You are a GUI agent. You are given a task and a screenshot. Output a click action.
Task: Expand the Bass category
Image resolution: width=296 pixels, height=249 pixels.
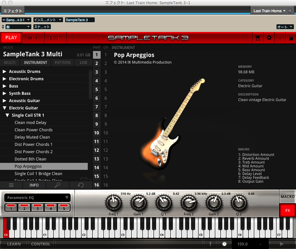(x=5, y=86)
